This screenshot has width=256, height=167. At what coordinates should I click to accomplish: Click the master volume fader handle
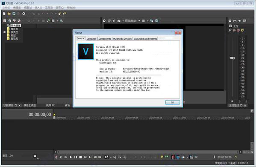(x=232, y=58)
